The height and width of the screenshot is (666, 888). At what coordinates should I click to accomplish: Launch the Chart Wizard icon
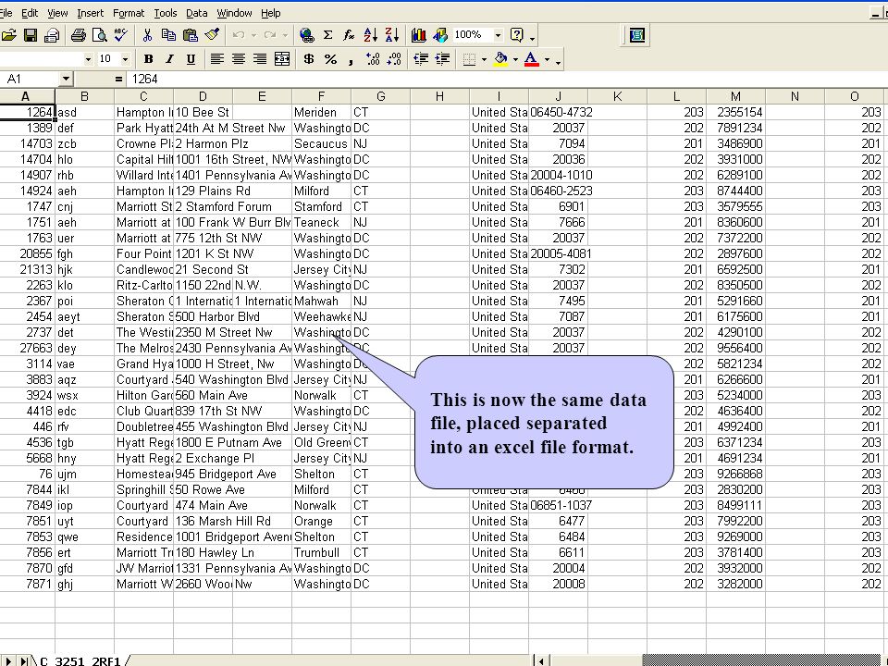pyautogui.click(x=418, y=35)
